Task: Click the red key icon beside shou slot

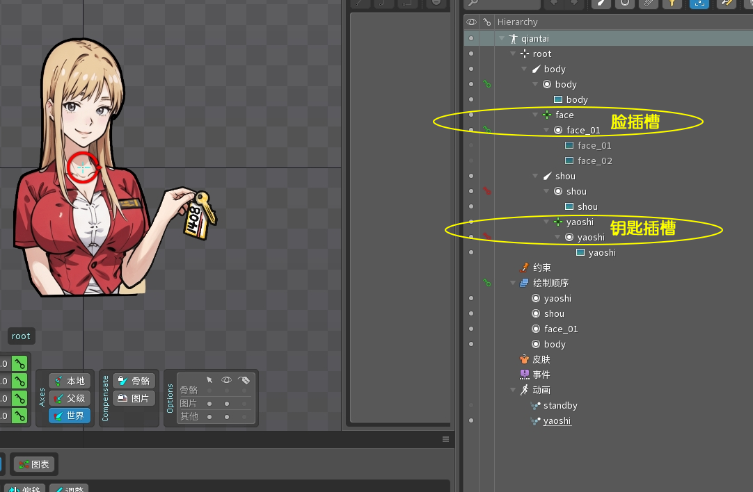Action: [x=487, y=191]
